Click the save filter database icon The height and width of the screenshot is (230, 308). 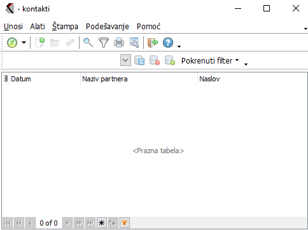click(x=139, y=60)
